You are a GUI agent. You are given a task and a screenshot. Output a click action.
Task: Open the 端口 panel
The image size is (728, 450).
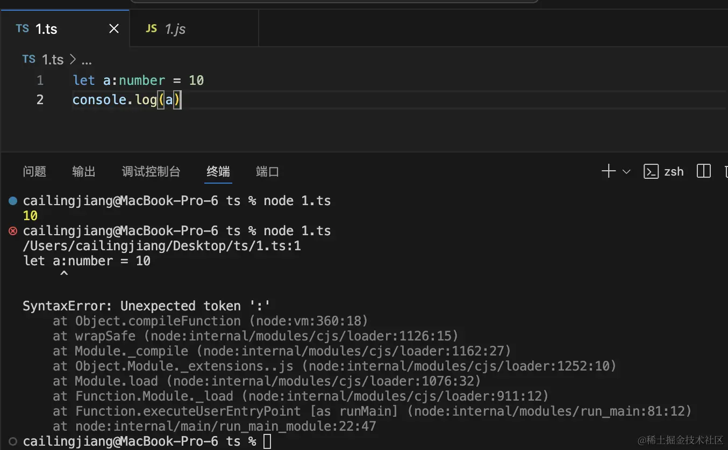pyautogui.click(x=267, y=171)
